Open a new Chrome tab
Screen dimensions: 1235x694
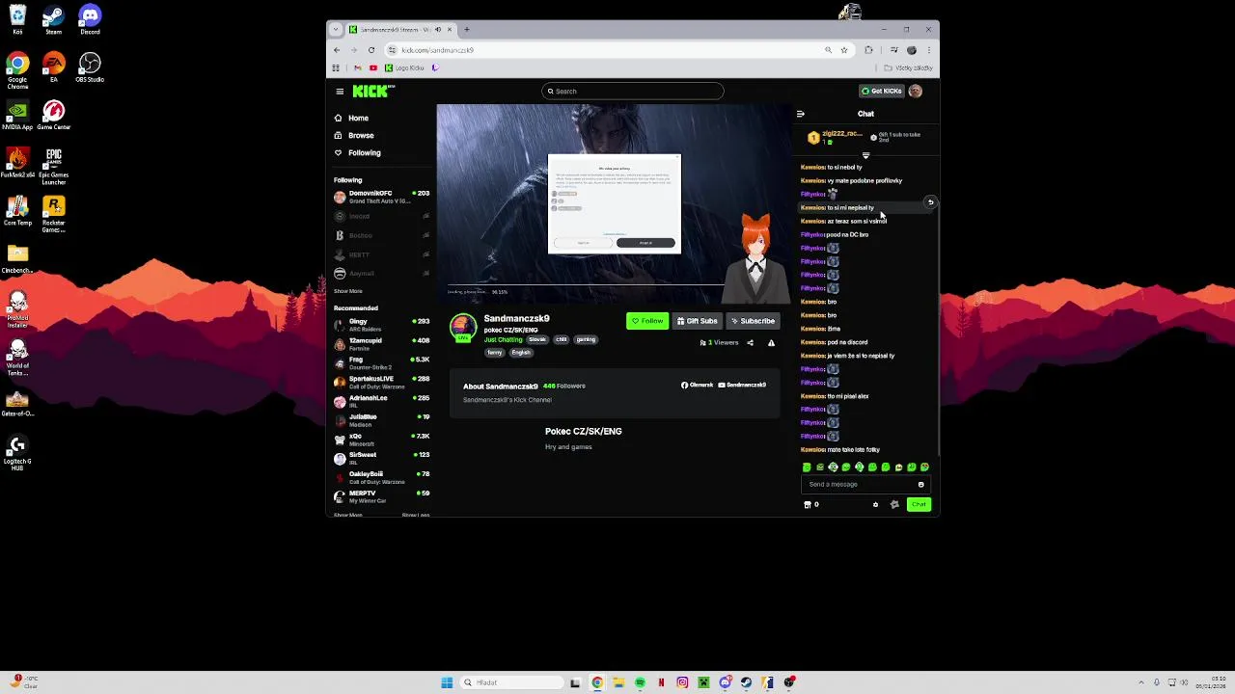[x=467, y=29]
